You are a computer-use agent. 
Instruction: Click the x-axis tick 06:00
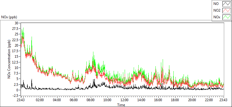pyautogui.click(x=74, y=100)
